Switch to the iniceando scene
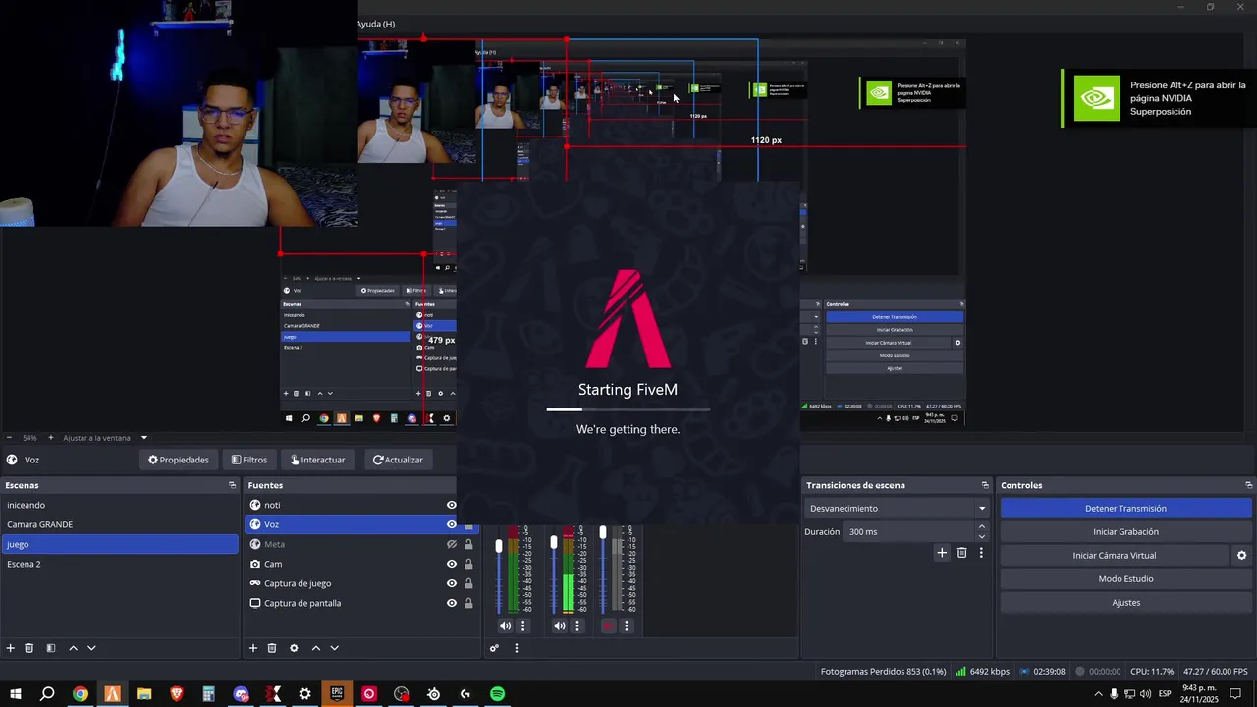The image size is (1257, 707). [119, 505]
